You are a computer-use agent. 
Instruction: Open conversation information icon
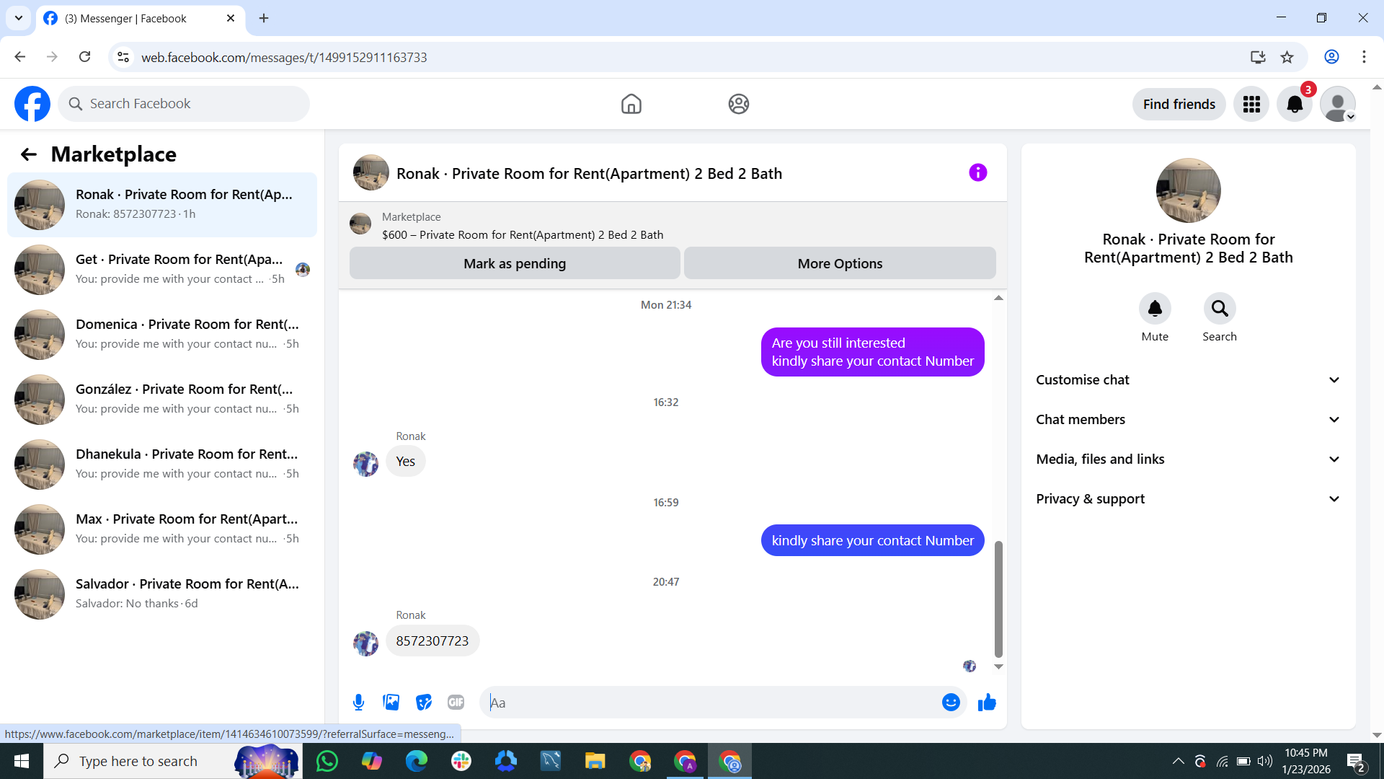point(977,173)
